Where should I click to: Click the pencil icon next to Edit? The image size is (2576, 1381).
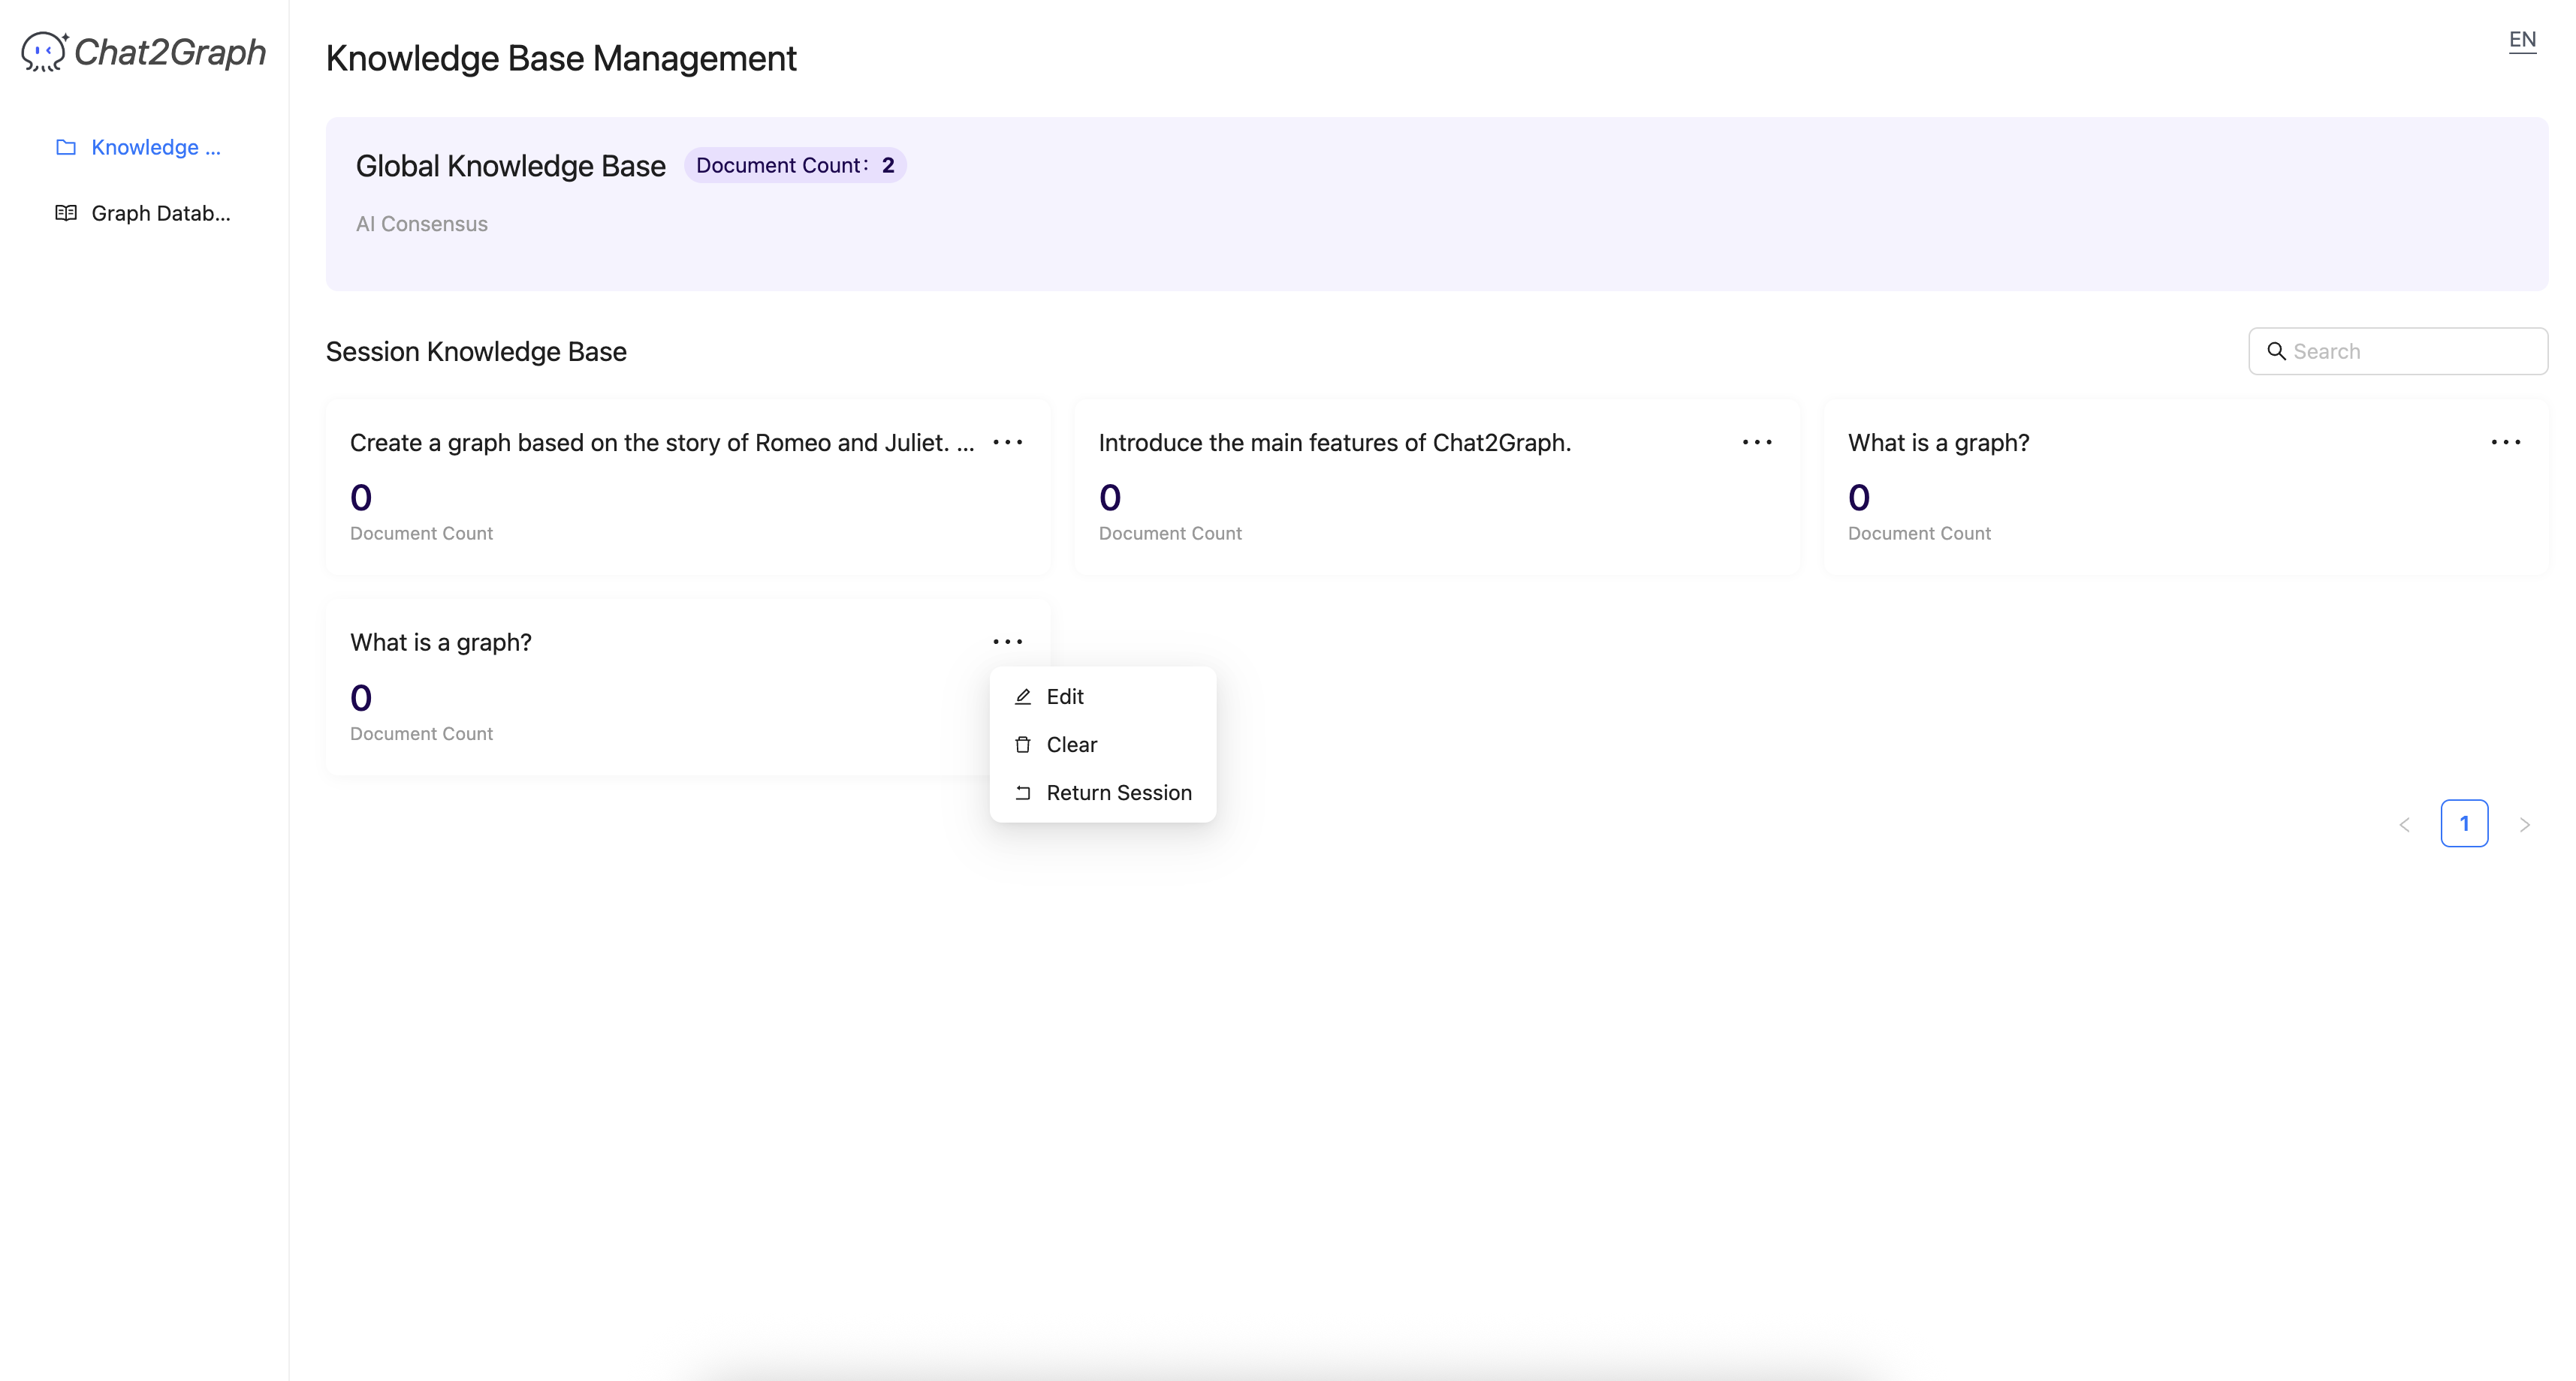click(1022, 697)
